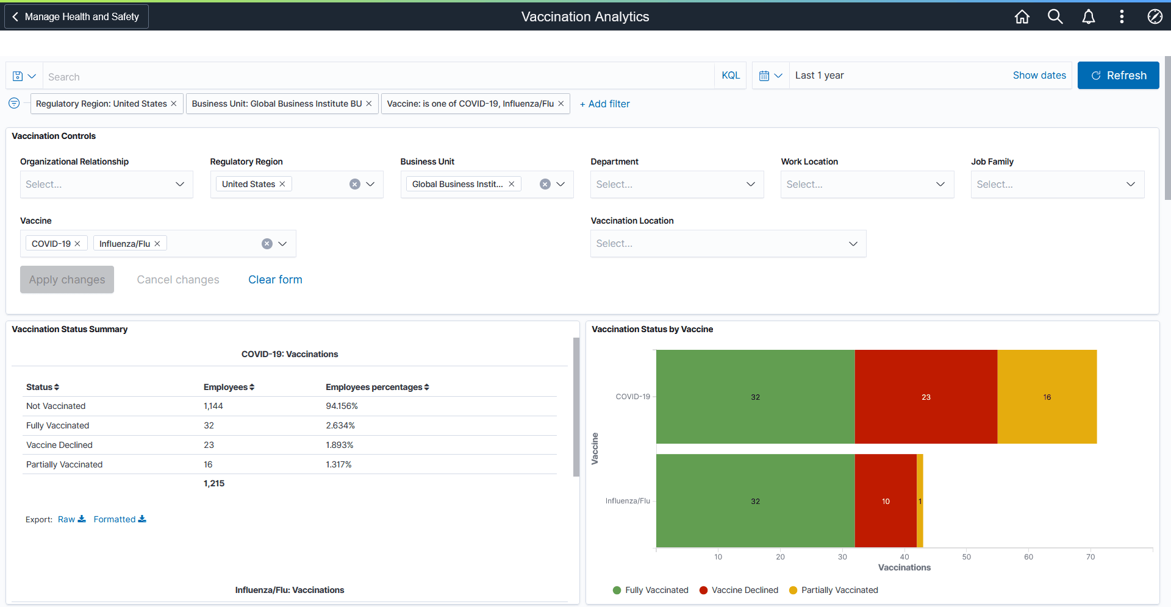Click Show dates in the time picker
Screen dimensions: 1171x607
pyautogui.click(x=1039, y=75)
